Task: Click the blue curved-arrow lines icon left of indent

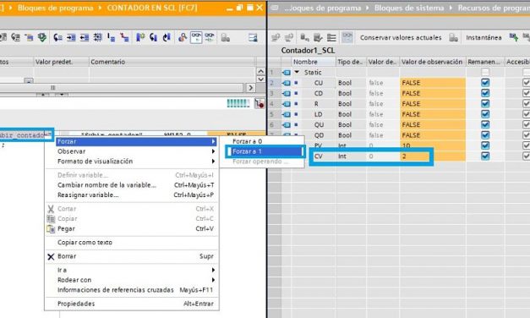Action: point(57,37)
